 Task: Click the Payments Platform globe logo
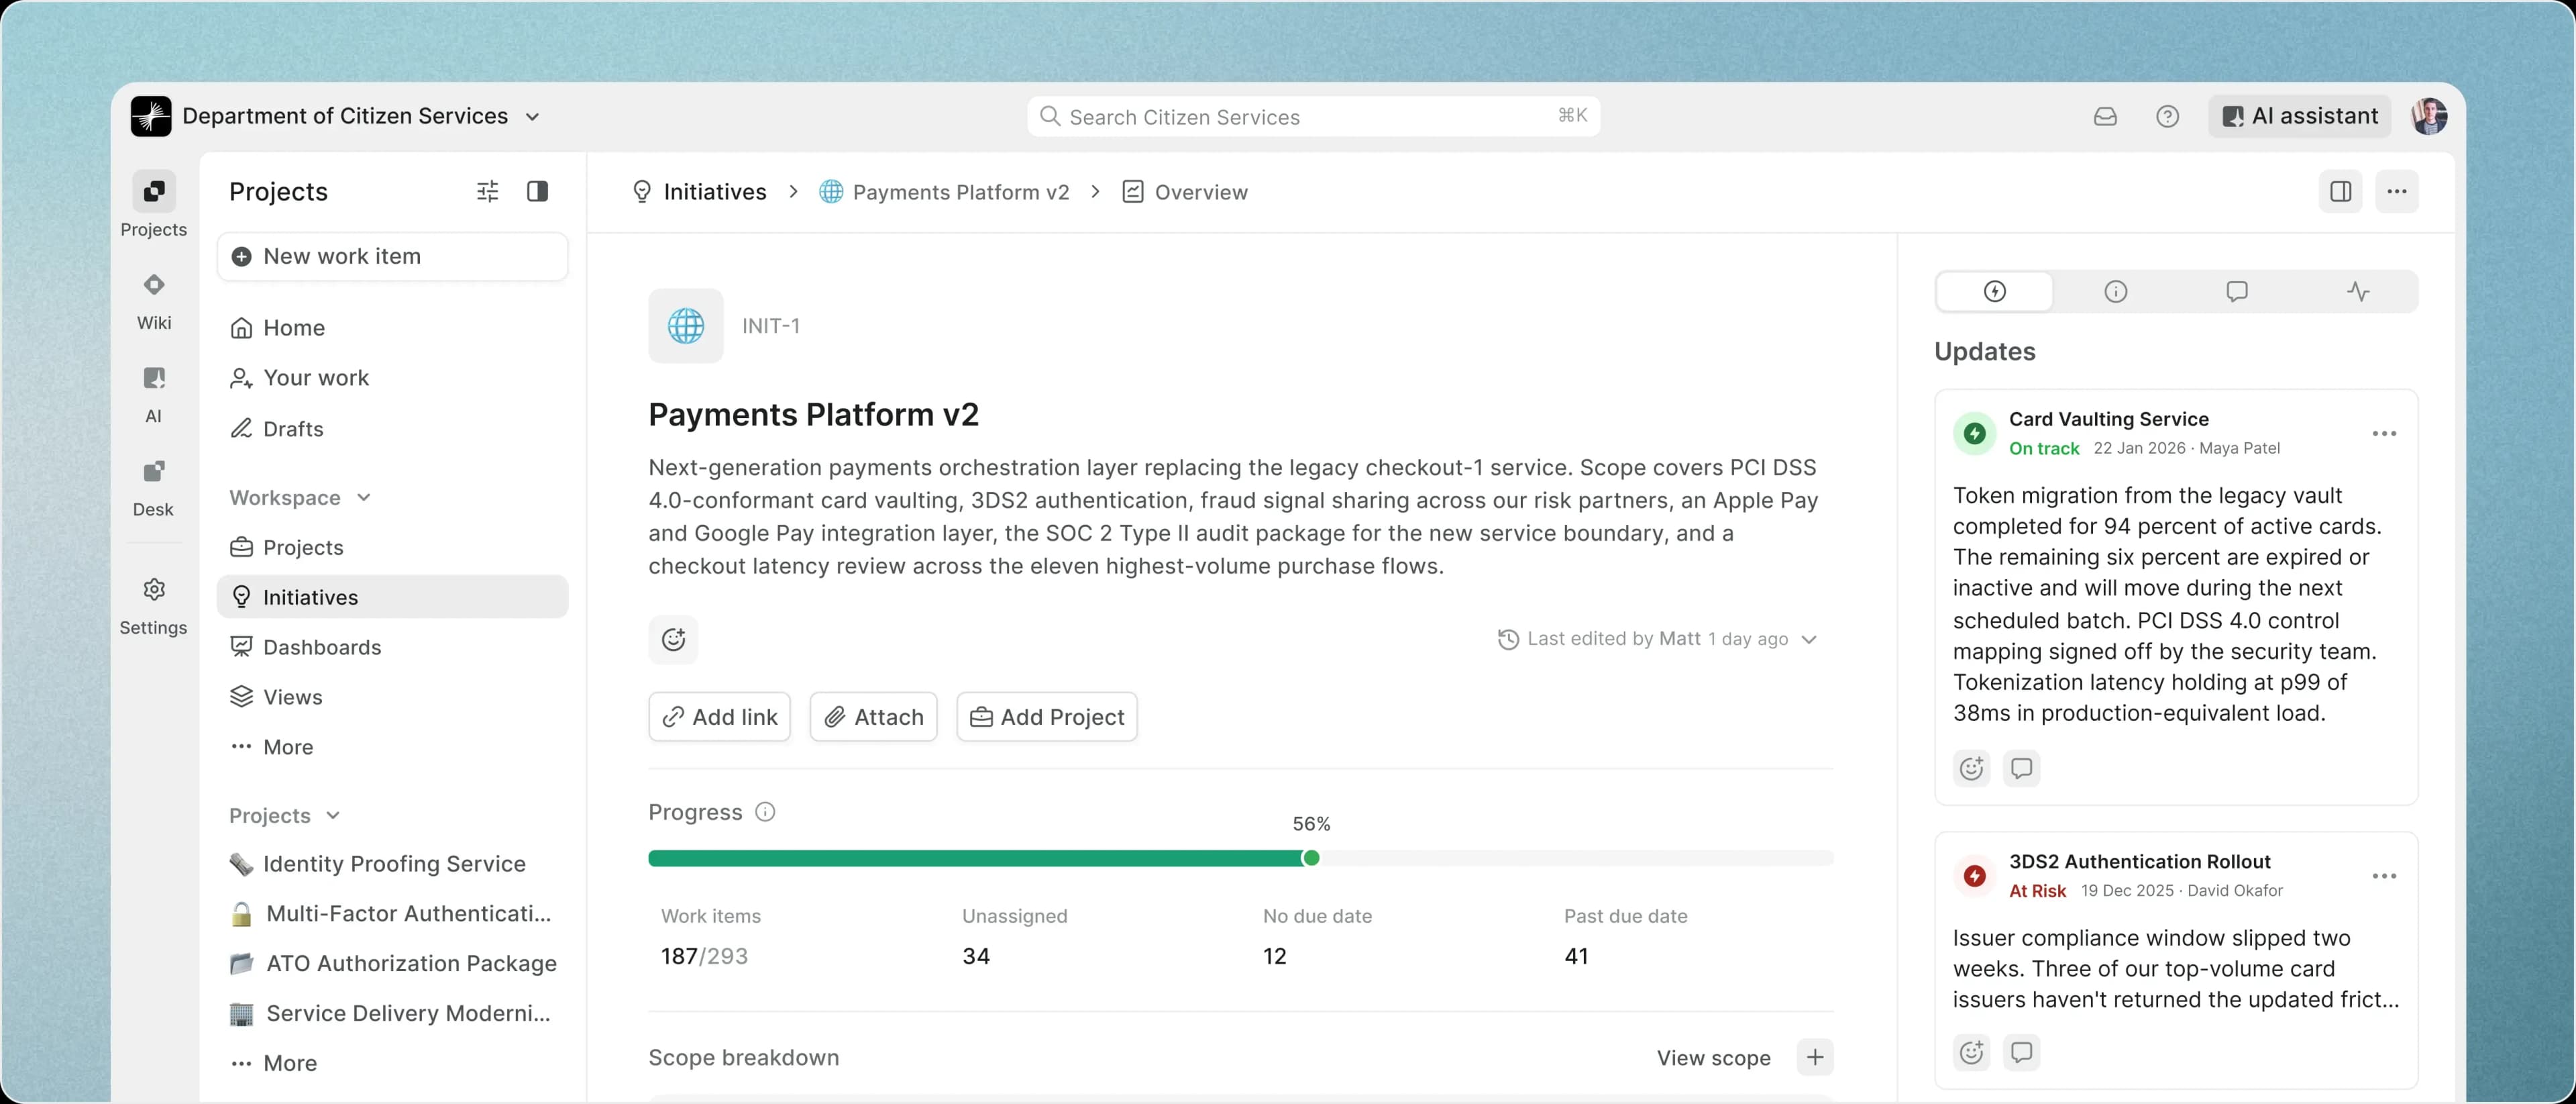tap(686, 326)
